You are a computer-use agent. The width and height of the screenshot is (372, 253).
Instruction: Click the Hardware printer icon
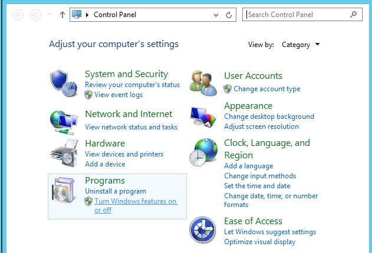64,153
